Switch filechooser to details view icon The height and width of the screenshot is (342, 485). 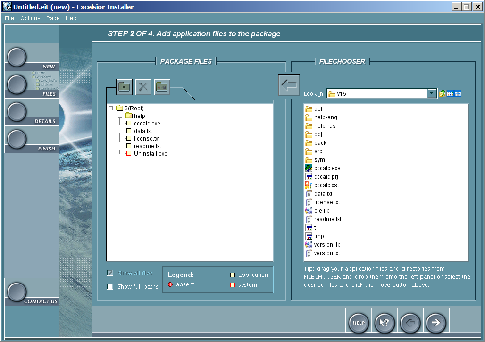[x=458, y=93]
